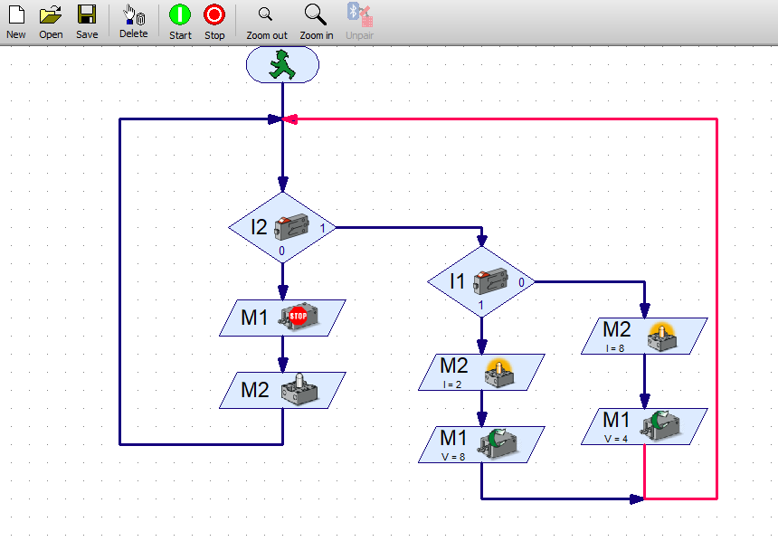This screenshot has height=541, width=778.
Task: Select the I1 switch decision diamond
Action: click(x=481, y=281)
